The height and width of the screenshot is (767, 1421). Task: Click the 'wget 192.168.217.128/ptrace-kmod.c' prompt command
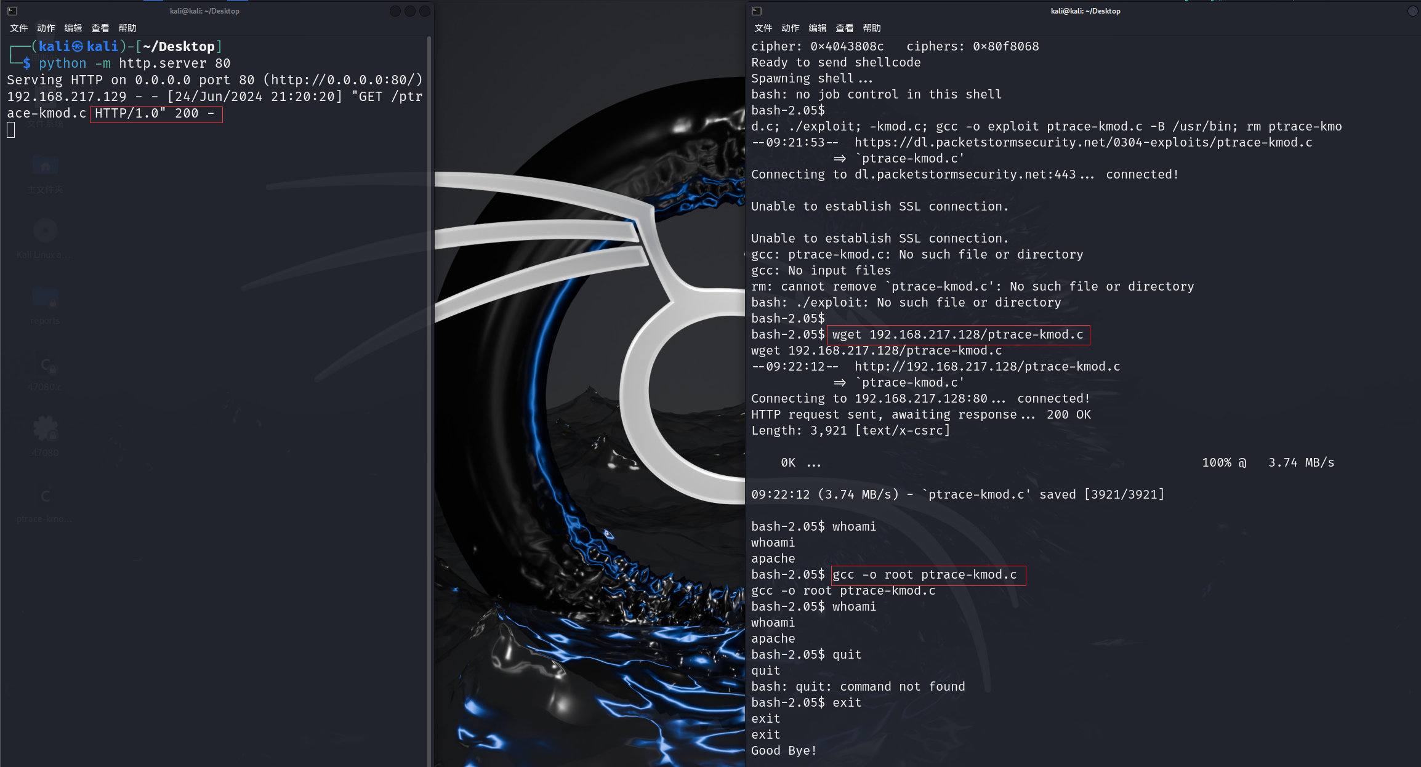pyautogui.click(x=958, y=334)
